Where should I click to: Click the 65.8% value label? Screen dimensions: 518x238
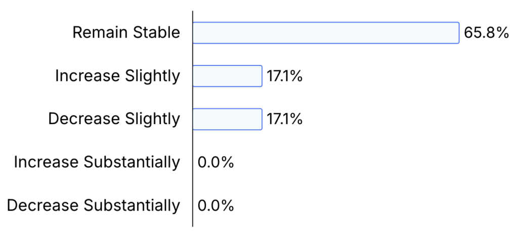click(x=486, y=33)
